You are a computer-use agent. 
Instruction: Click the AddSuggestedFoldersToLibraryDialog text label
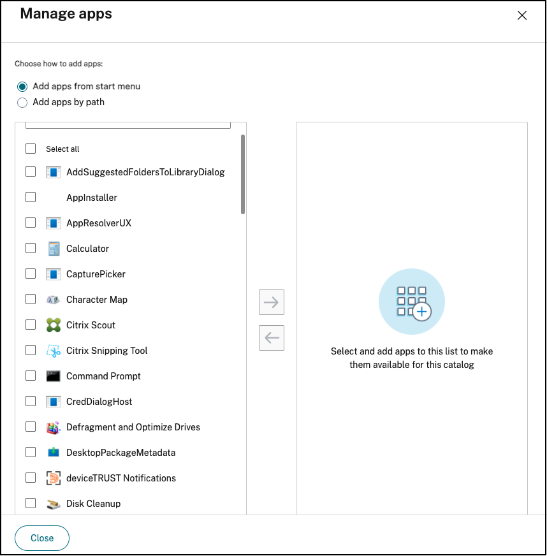[146, 173]
